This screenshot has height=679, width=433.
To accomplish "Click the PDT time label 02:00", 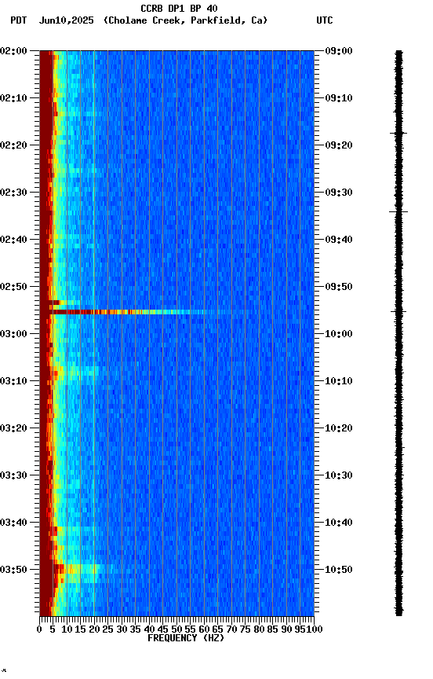I will pyautogui.click(x=13, y=51).
